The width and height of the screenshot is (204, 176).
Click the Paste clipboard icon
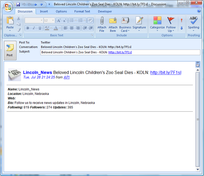(x=10, y=21)
